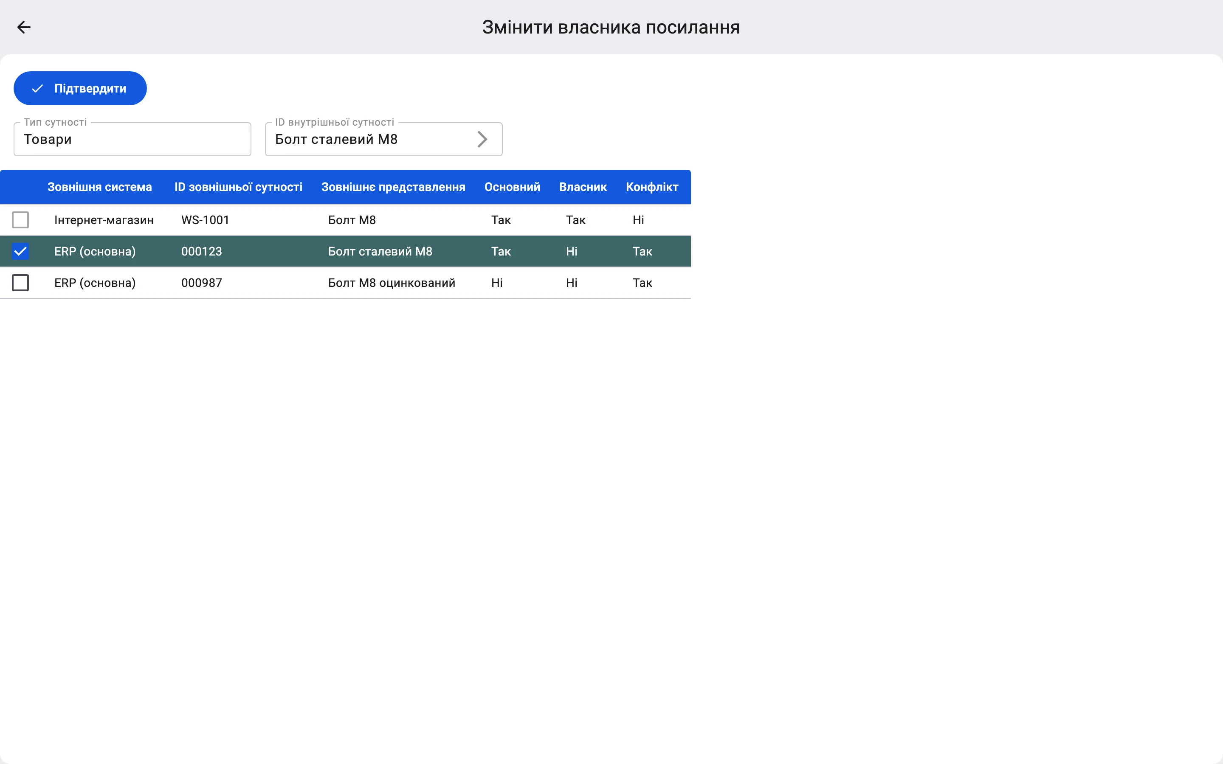Click the Інтернет-магазин system cell
This screenshot has height=764, width=1223.
104,220
